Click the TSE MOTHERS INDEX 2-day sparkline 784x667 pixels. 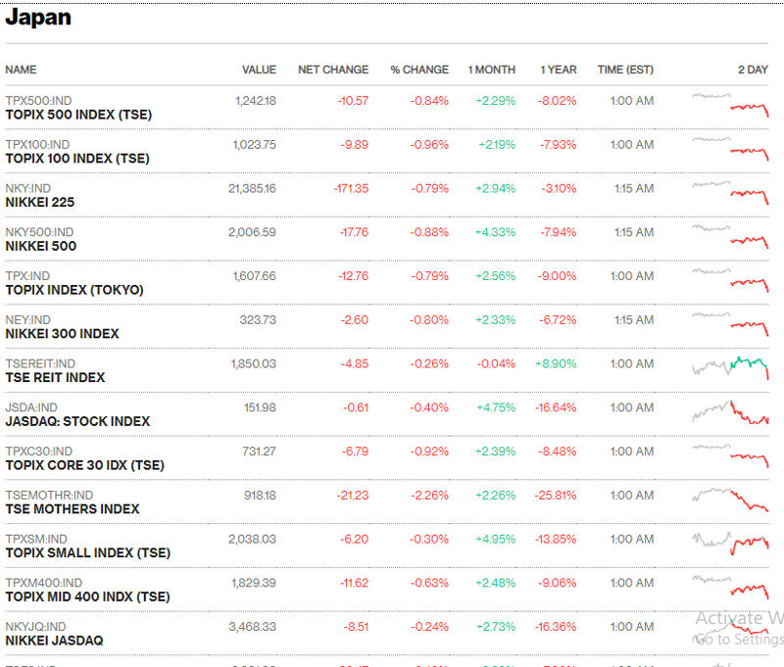click(730, 499)
